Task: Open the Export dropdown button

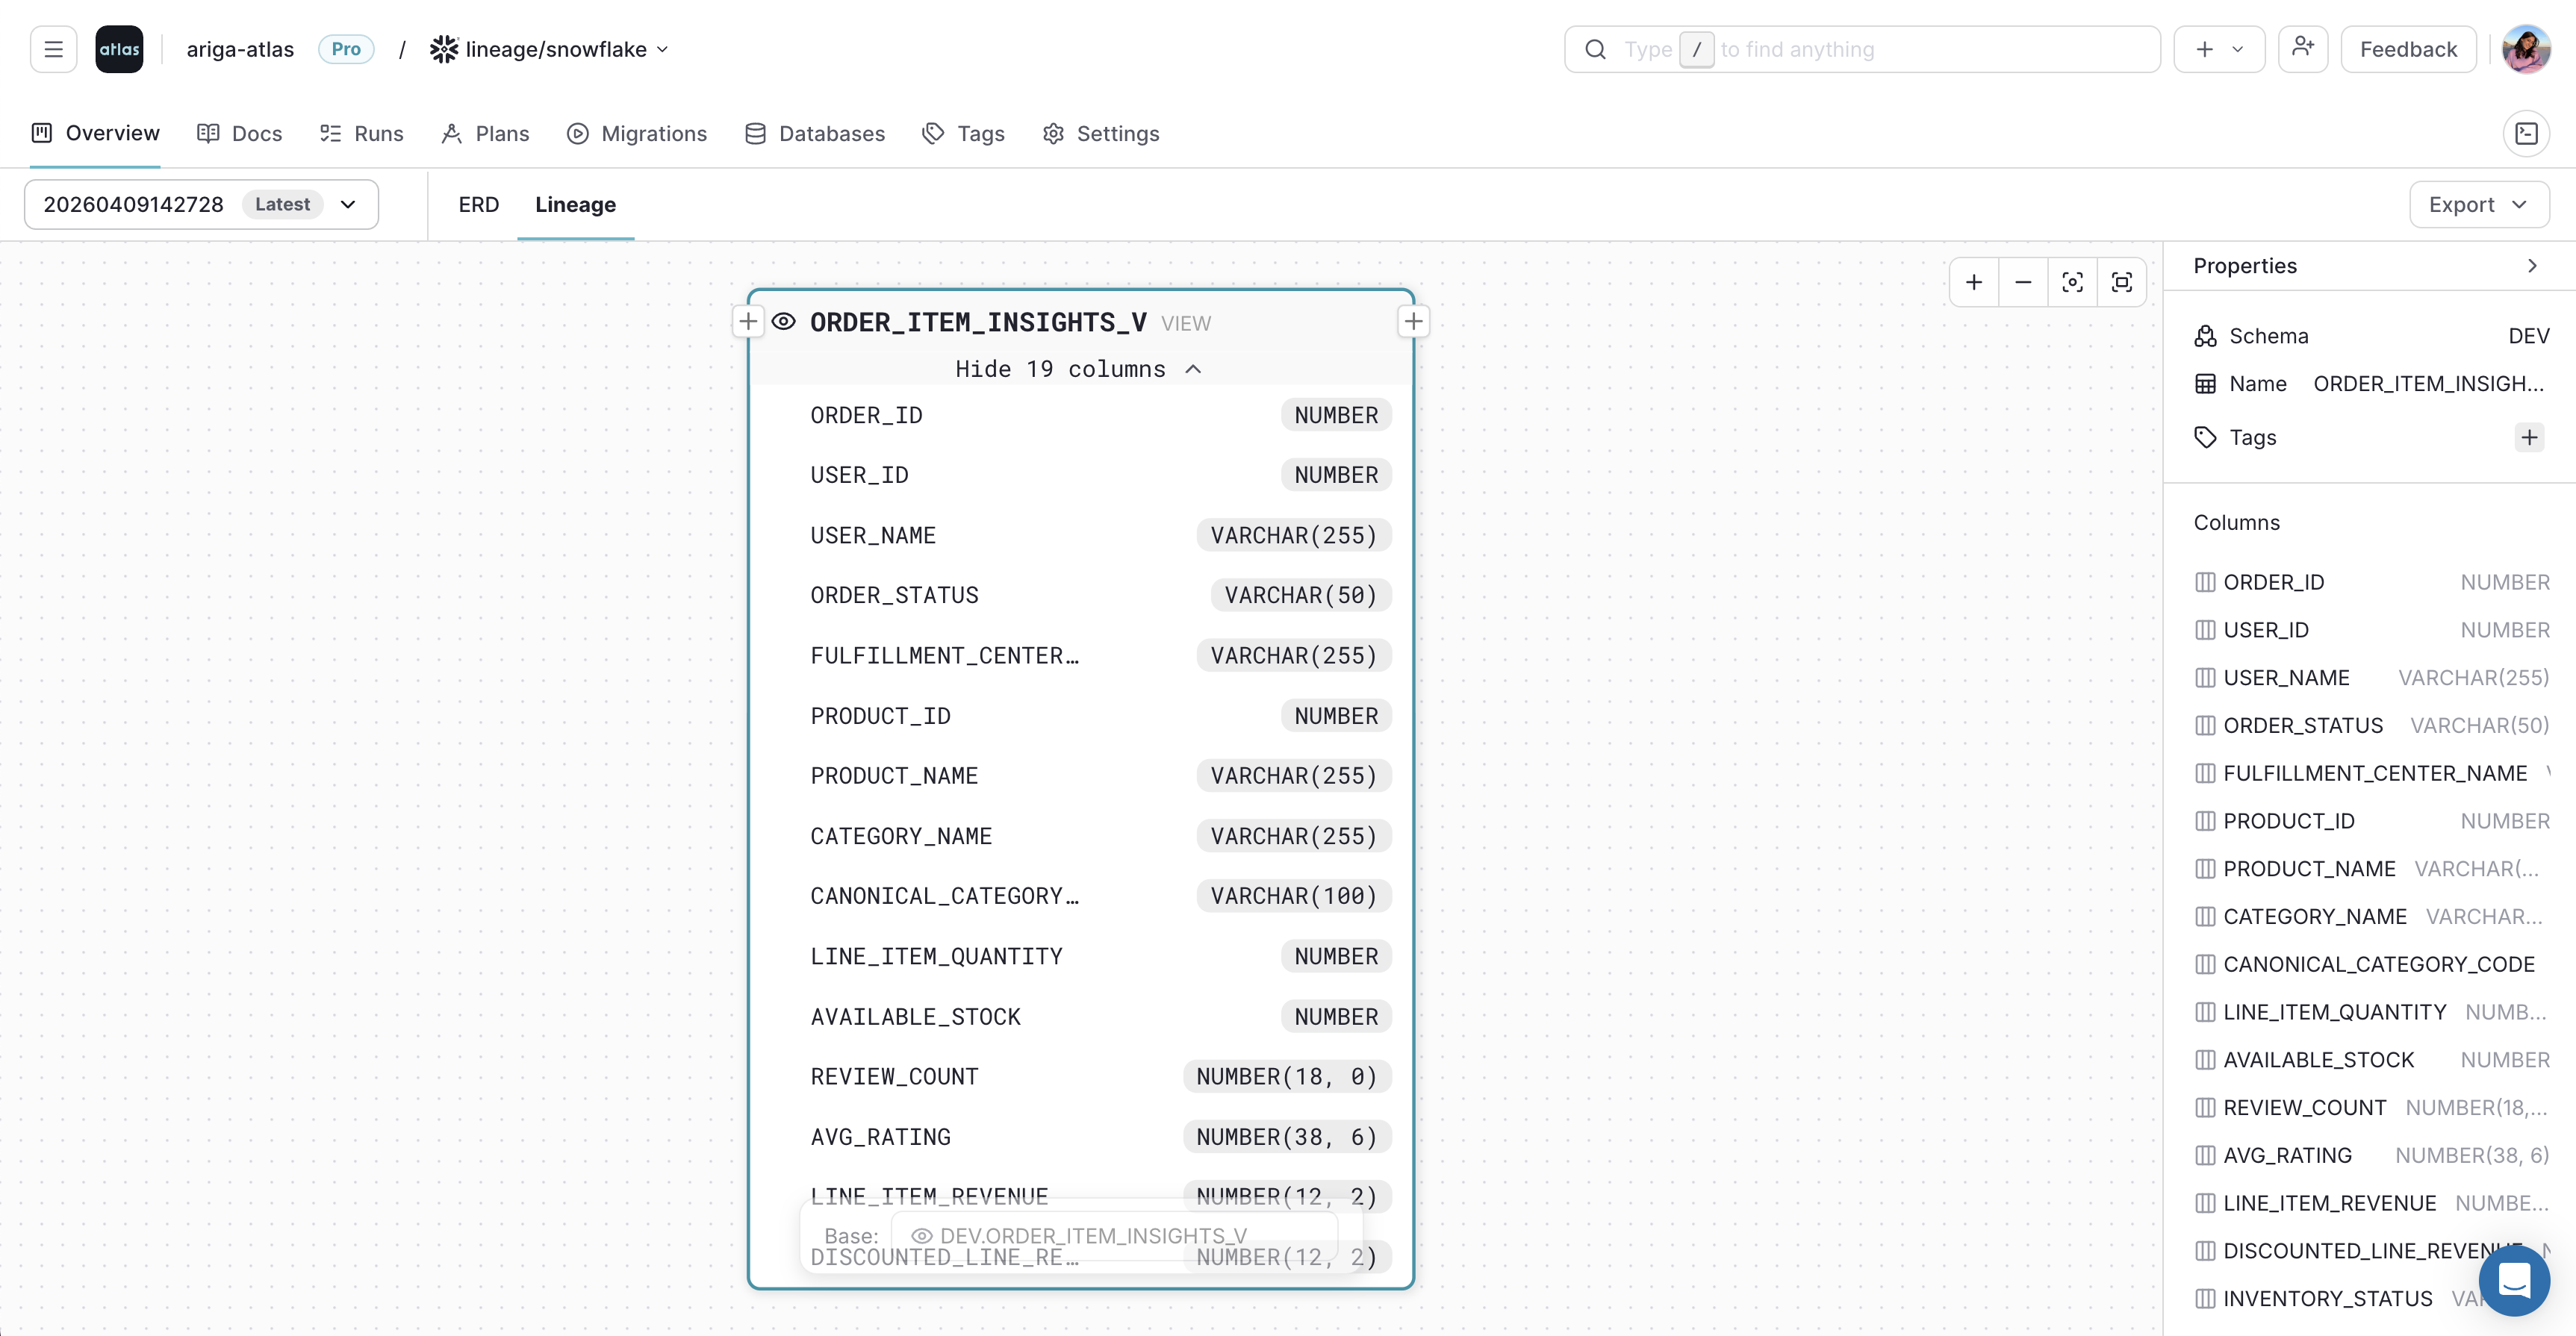Action: coord(2478,204)
